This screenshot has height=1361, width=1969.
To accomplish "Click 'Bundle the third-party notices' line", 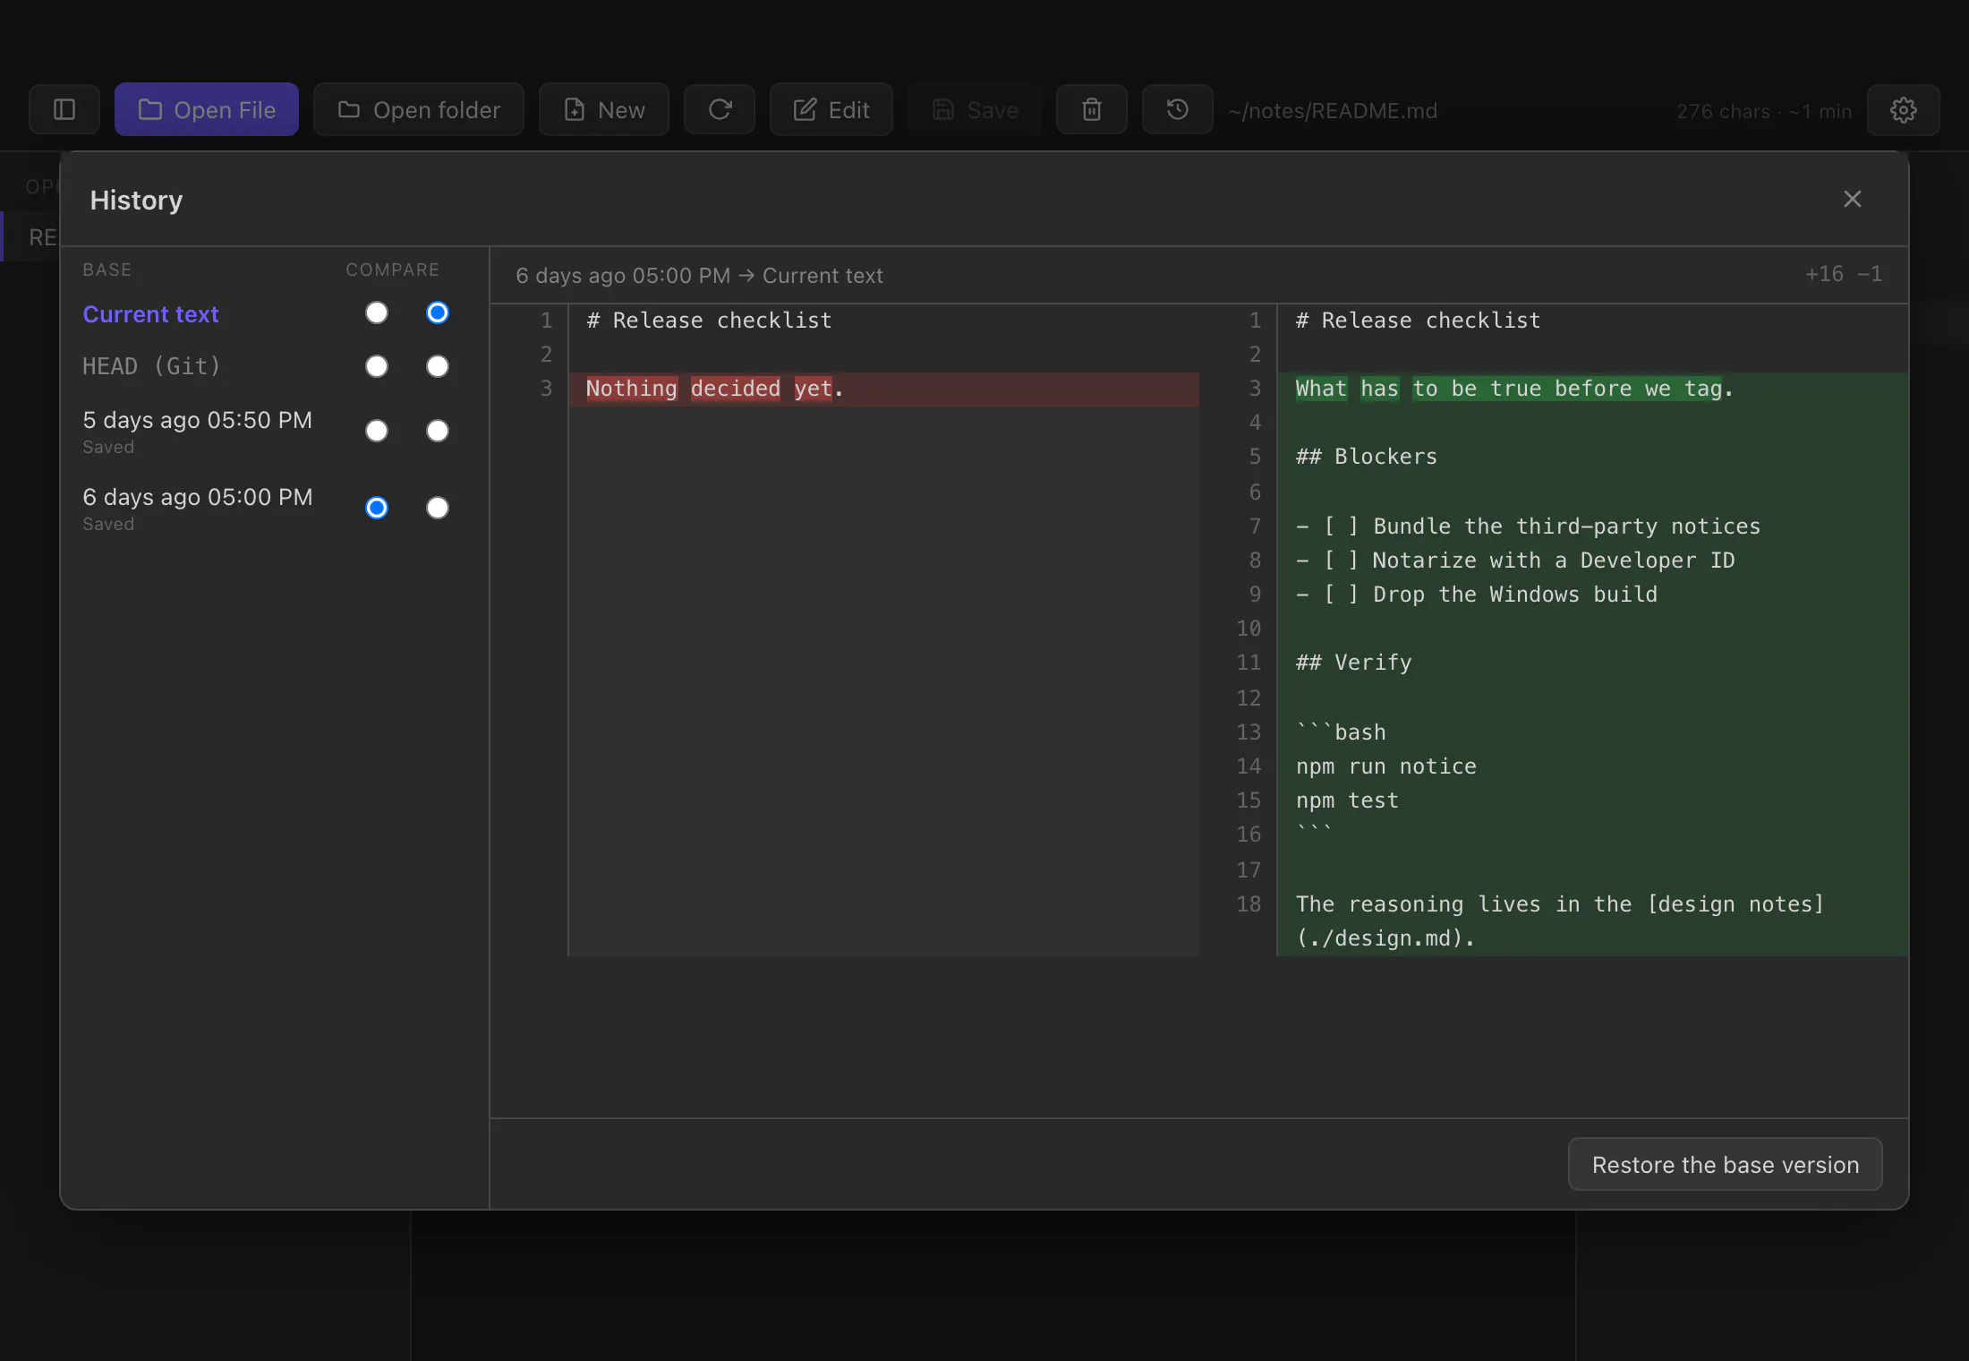I will (x=1593, y=526).
